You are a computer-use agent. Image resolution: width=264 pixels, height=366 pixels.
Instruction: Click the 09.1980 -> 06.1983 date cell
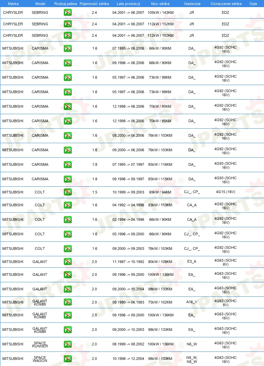128,302
